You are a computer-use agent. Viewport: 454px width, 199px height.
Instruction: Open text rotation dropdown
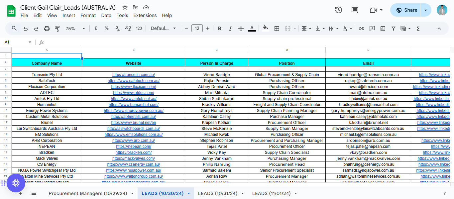[x=347, y=29]
